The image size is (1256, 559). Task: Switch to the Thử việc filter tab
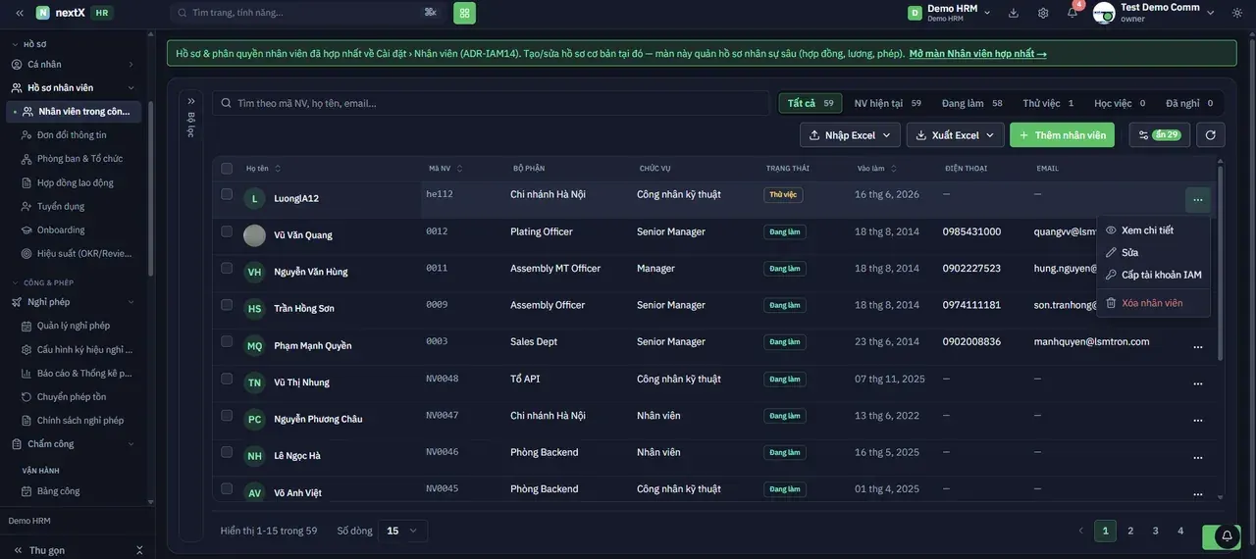coord(1048,103)
